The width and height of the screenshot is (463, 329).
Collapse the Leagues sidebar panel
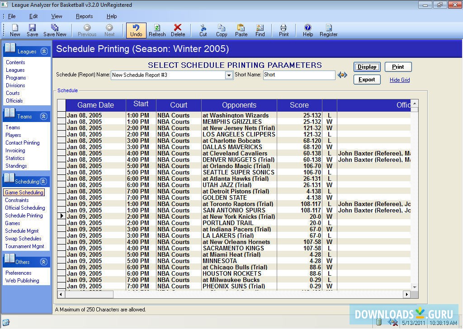coord(44,52)
